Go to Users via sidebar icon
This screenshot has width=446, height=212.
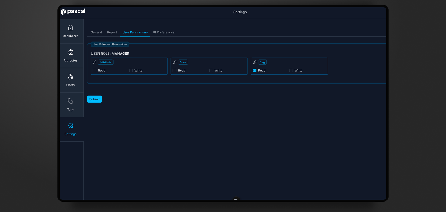tap(71, 77)
